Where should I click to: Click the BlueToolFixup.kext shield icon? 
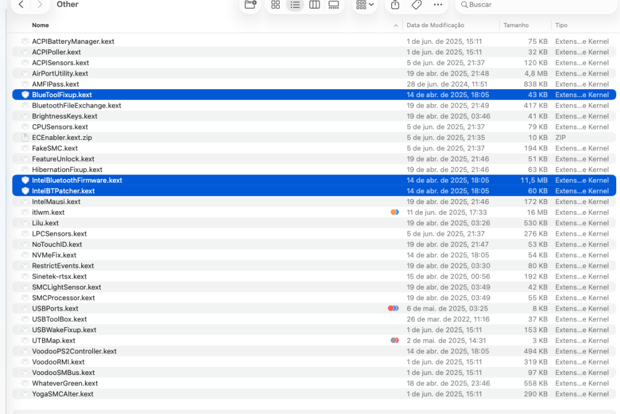point(25,95)
